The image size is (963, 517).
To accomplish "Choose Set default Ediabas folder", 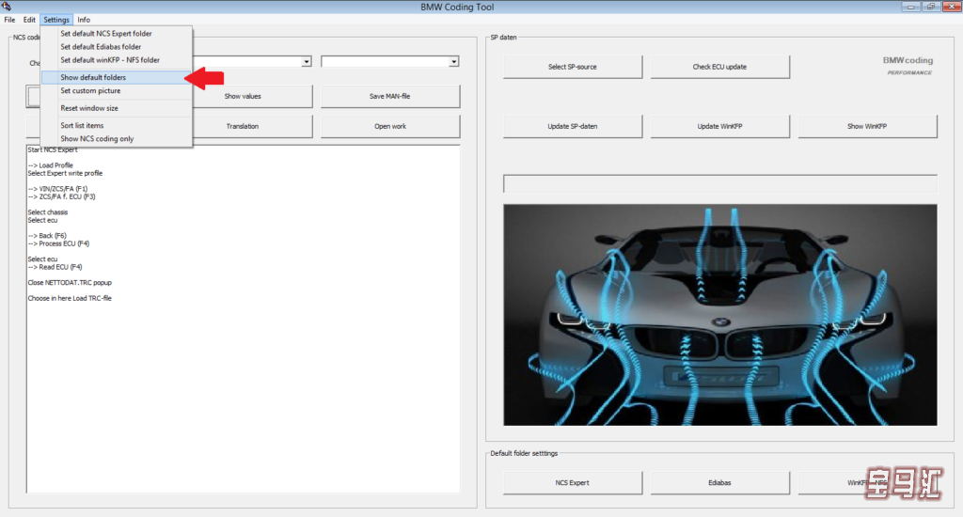I will pyautogui.click(x=117, y=47).
